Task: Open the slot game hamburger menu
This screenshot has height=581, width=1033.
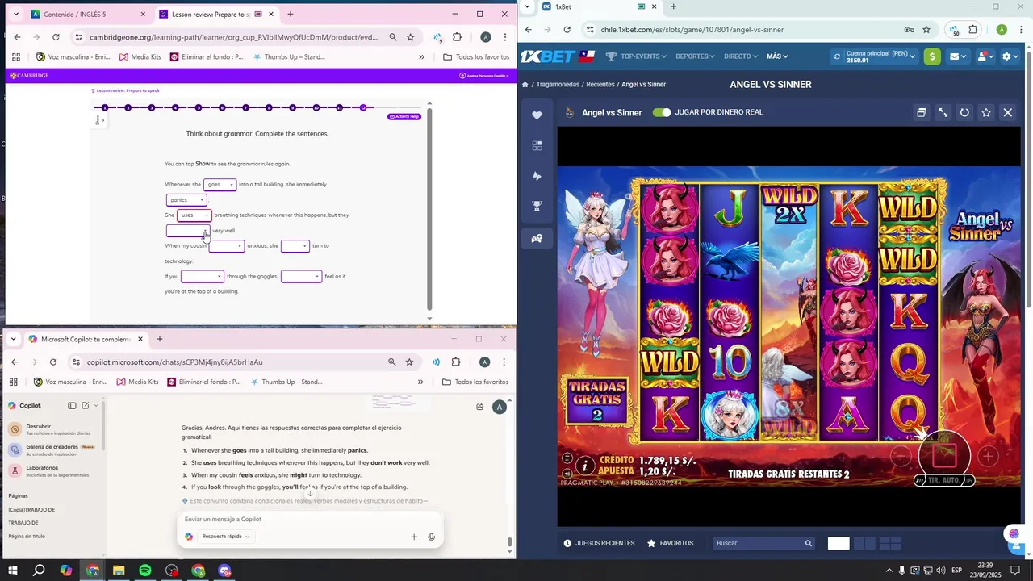Action: pos(567,458)
